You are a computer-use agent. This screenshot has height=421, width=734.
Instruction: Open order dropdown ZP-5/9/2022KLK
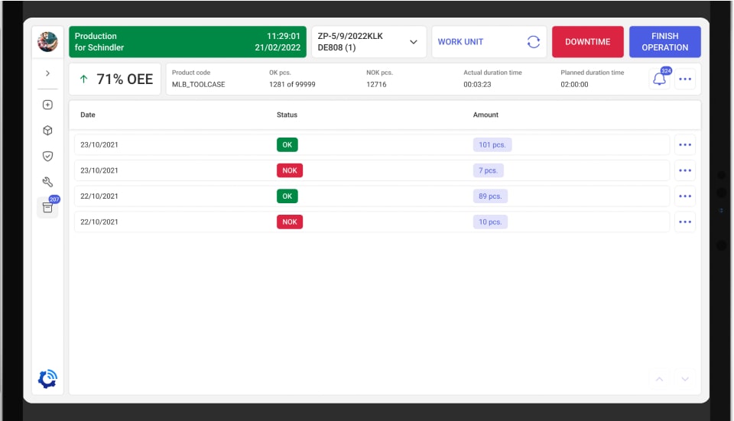369,41
